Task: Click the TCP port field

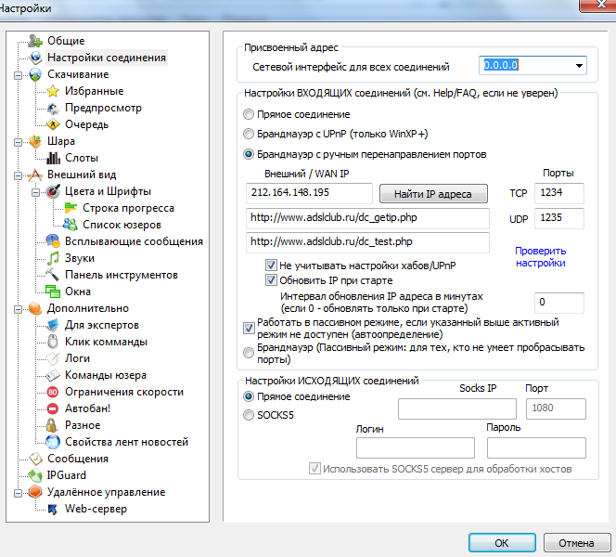Action: (x=559, y=193)
